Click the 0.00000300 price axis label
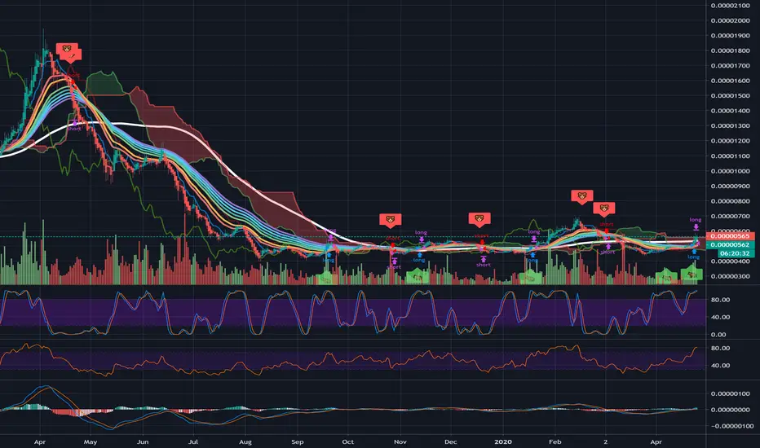 pyautogui.click(x=730, y=277)
